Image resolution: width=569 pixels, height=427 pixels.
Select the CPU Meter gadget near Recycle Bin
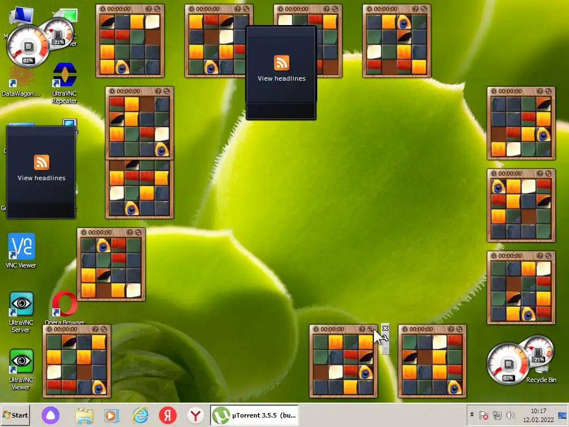click(508, 363)
